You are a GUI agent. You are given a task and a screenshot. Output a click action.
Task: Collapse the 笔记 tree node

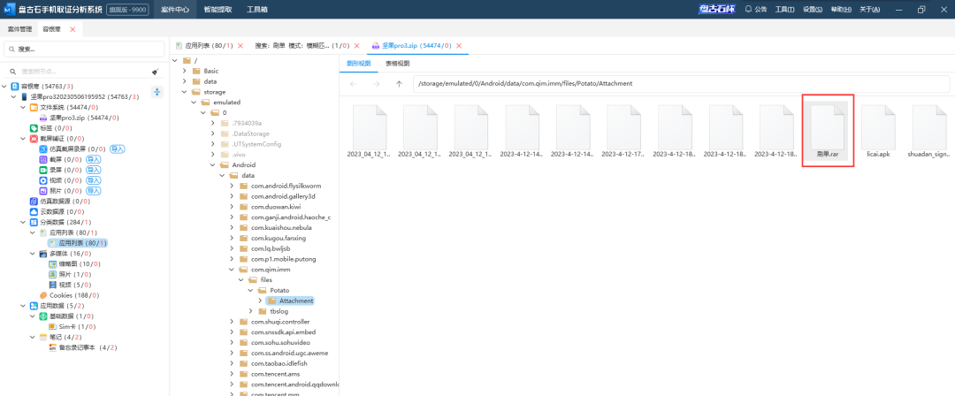(x=33, y=337)
